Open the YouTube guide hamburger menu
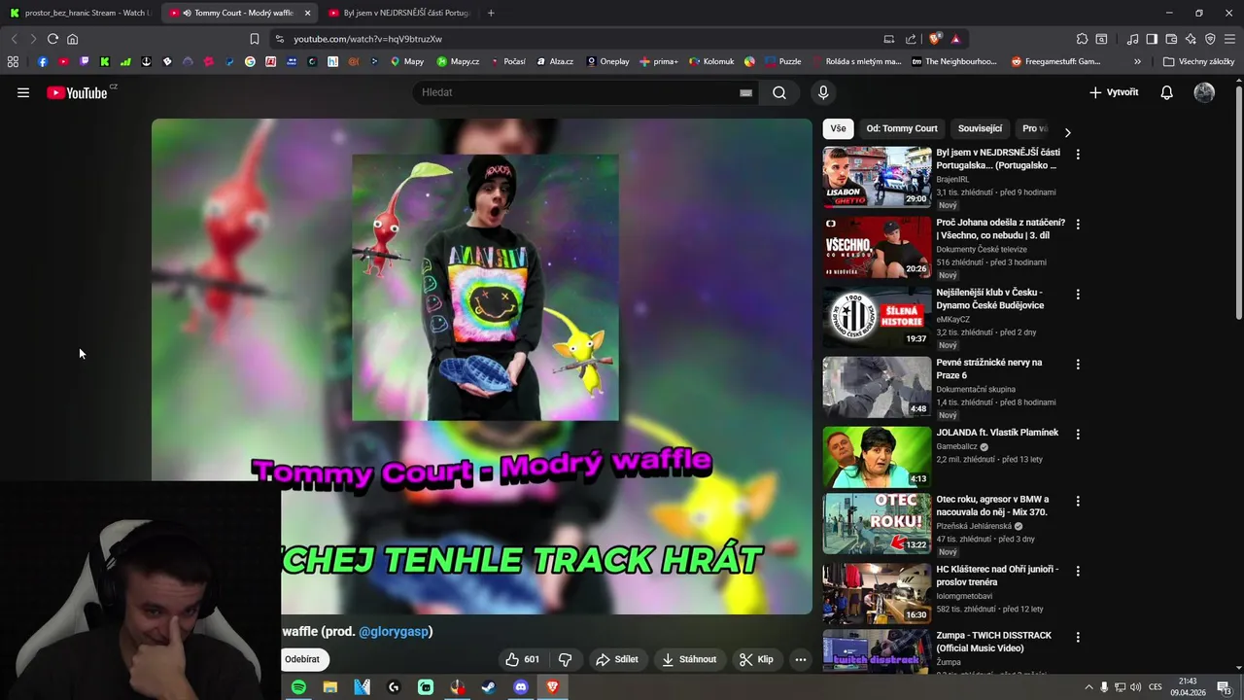The image size is (1244, 700). tap(23, 92)
